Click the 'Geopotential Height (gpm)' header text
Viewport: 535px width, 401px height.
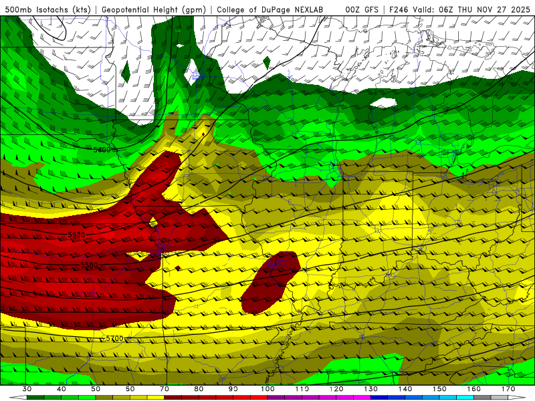(154, 9)
